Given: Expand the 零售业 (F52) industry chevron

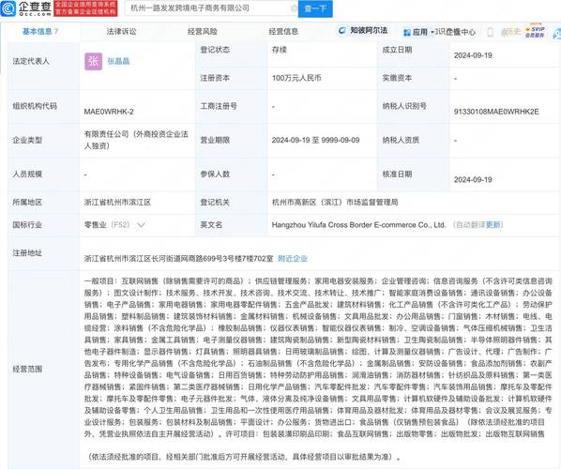Looking at the screenshot, I should click(x=141, y=225).
